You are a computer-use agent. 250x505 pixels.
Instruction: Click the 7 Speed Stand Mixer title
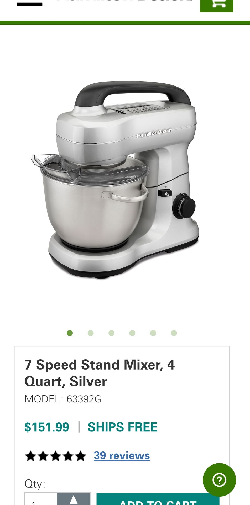(100, 373)
